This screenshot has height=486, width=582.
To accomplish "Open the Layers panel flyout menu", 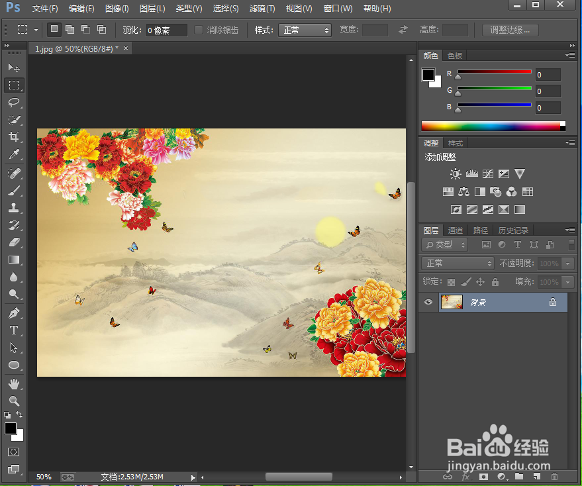I will click(571, 230).
